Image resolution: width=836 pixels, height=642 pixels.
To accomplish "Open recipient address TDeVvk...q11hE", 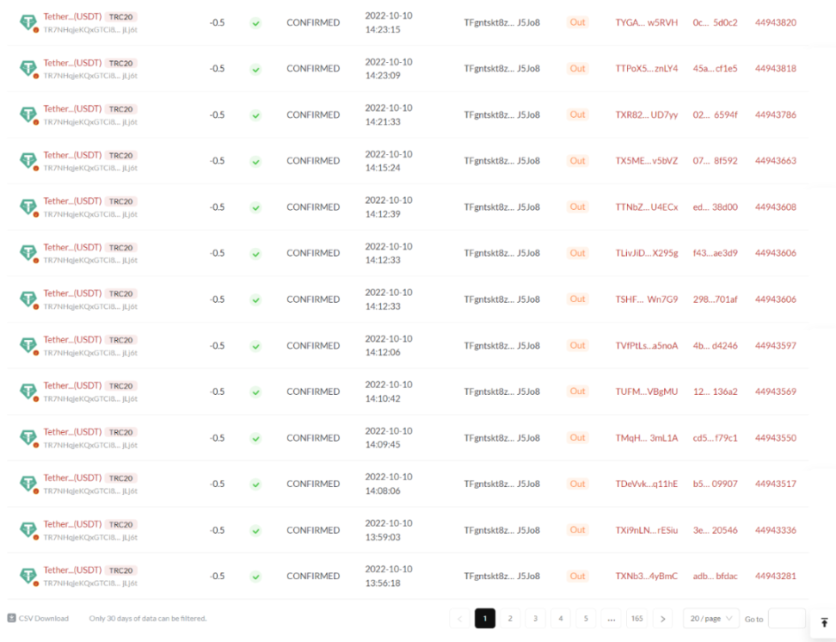I will 647,484.
